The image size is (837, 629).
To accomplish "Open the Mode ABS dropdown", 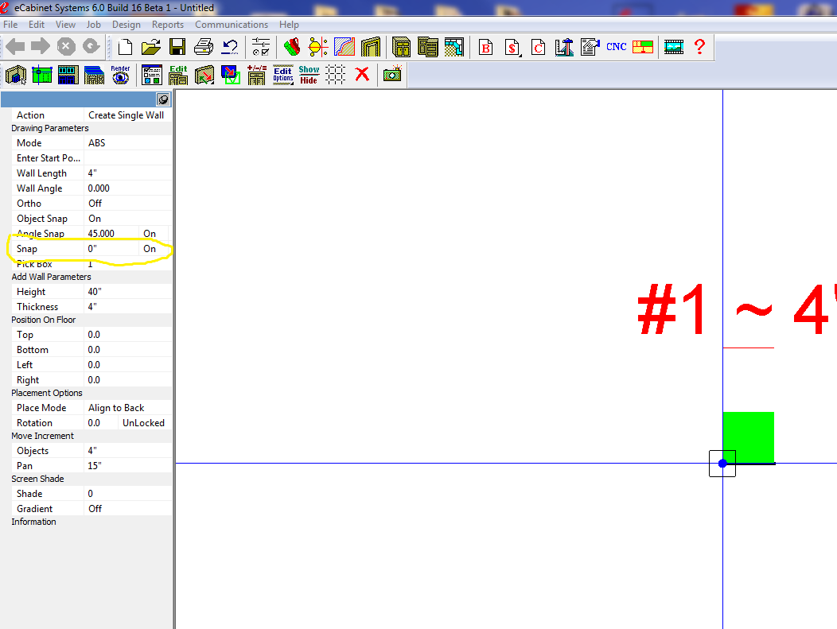I will tap(127, 143).
